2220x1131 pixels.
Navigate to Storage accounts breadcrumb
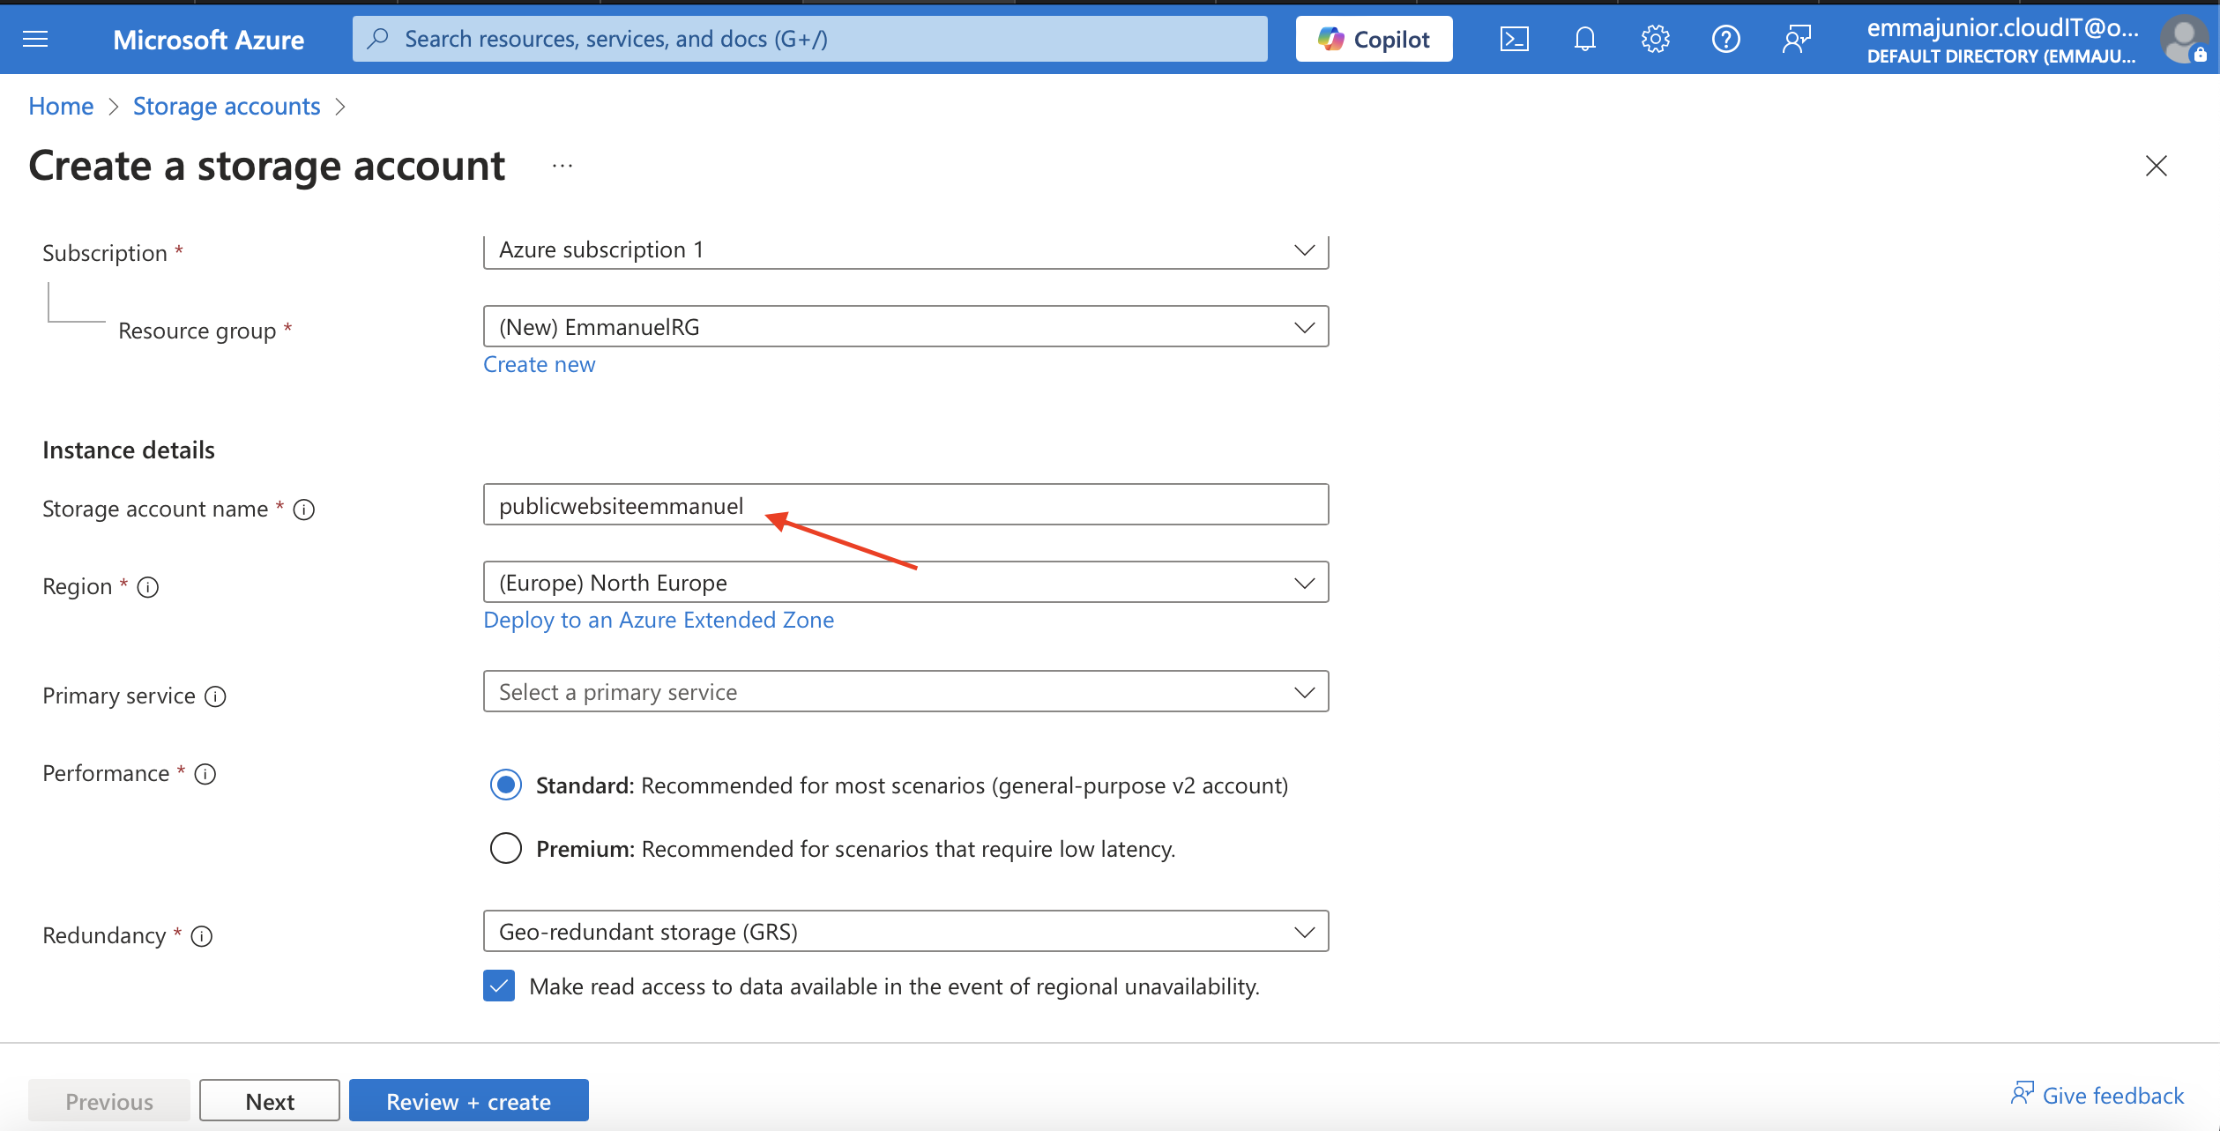(x=227, y=106)
